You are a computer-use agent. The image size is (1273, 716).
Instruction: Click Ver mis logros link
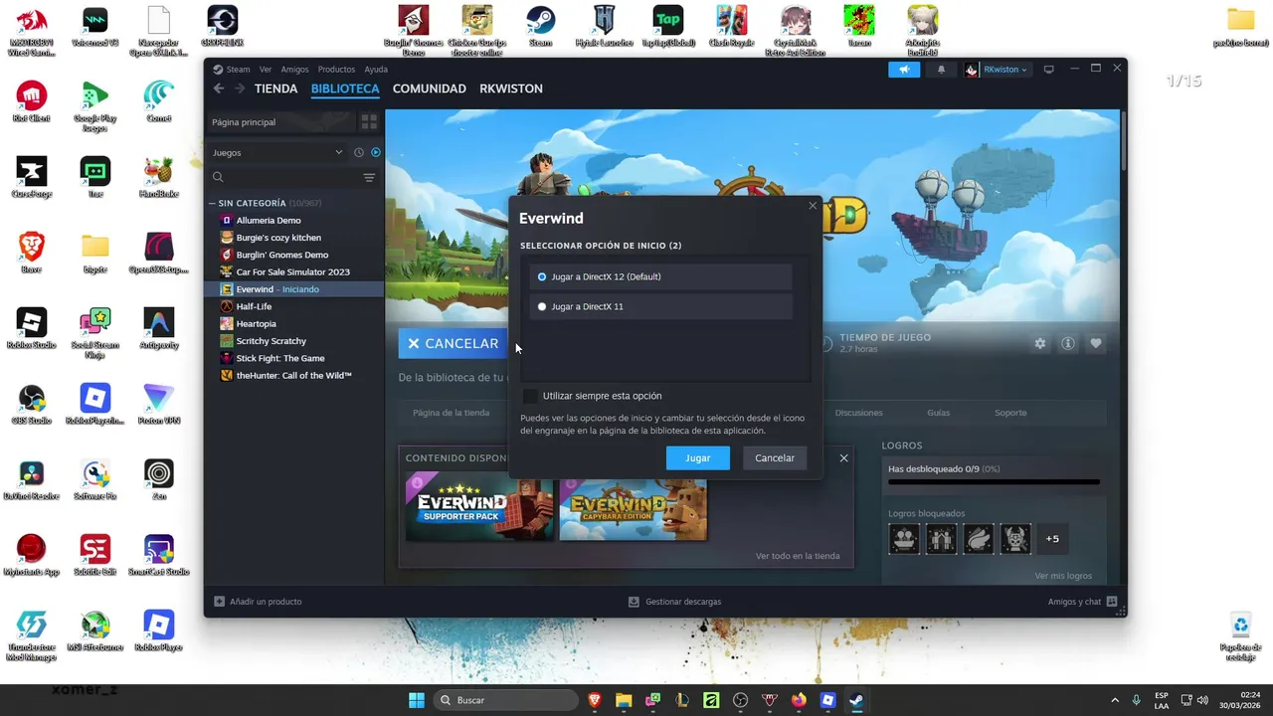point(1063,576)
